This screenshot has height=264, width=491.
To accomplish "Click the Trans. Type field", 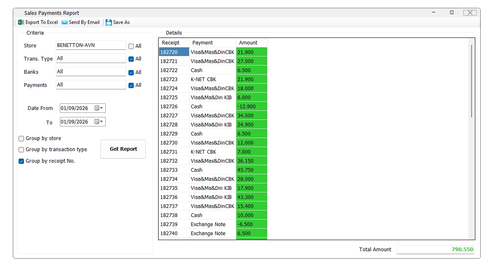I will pyautogui.click(x=91, y=58).
